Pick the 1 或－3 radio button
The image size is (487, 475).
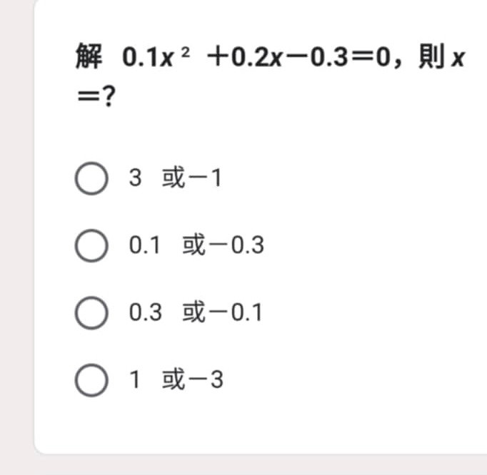pyautogui.click(x=91, y=380)
